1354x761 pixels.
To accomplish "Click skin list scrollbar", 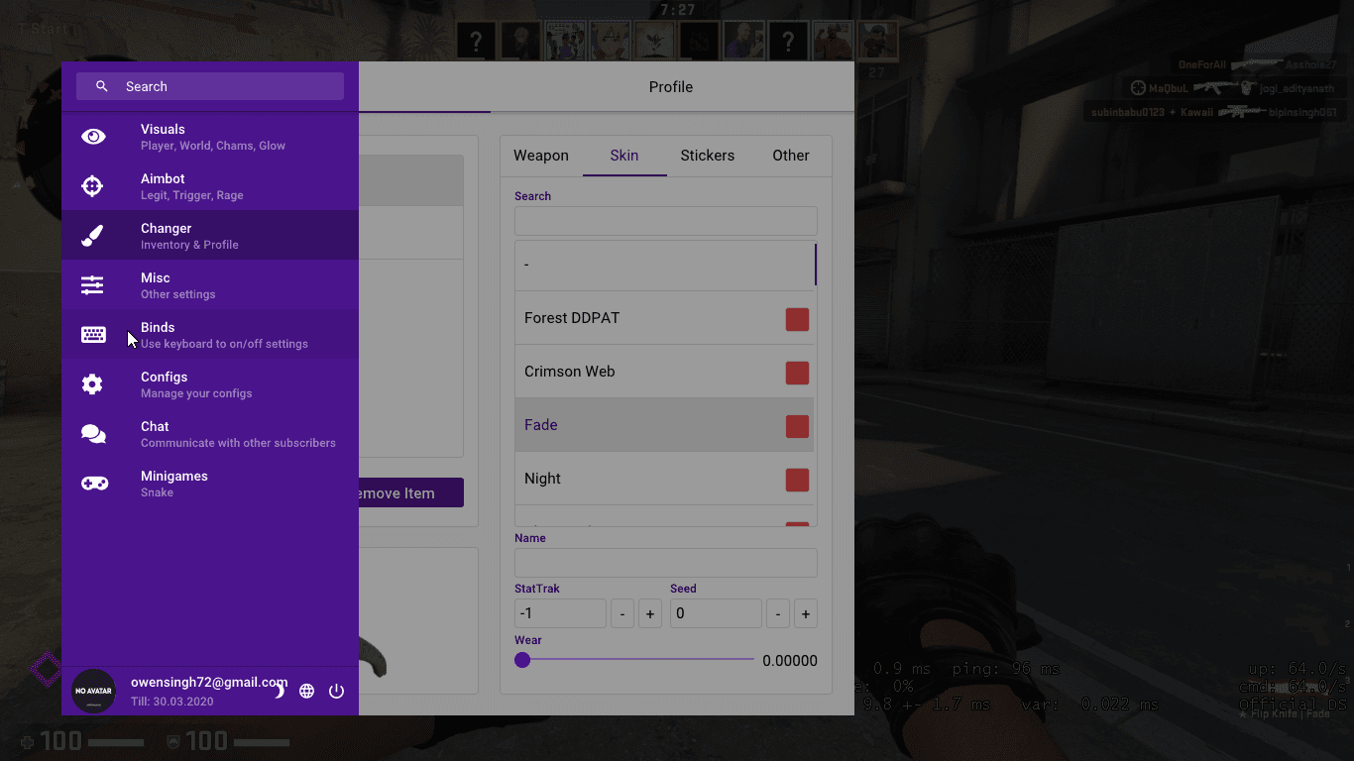I will 816,265.
